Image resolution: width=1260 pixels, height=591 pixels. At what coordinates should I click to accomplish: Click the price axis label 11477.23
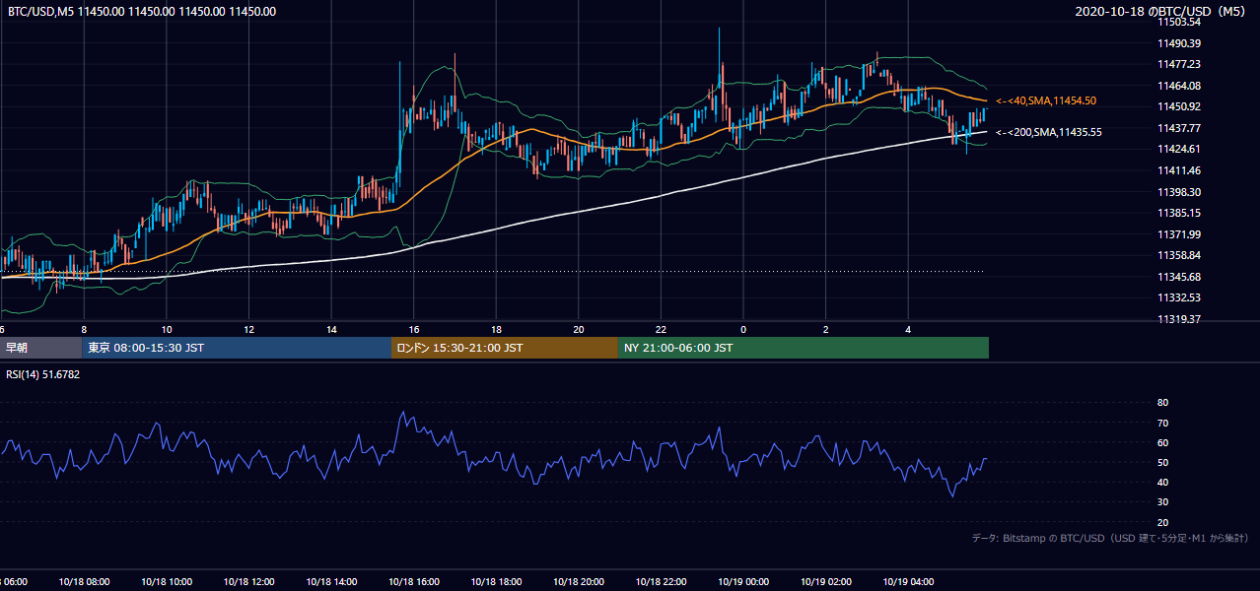coord(1179,64)
